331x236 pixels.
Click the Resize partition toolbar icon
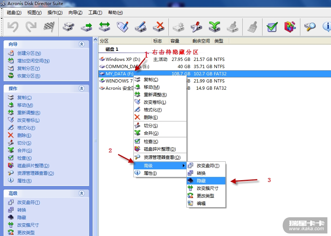[x=105, y=27]
